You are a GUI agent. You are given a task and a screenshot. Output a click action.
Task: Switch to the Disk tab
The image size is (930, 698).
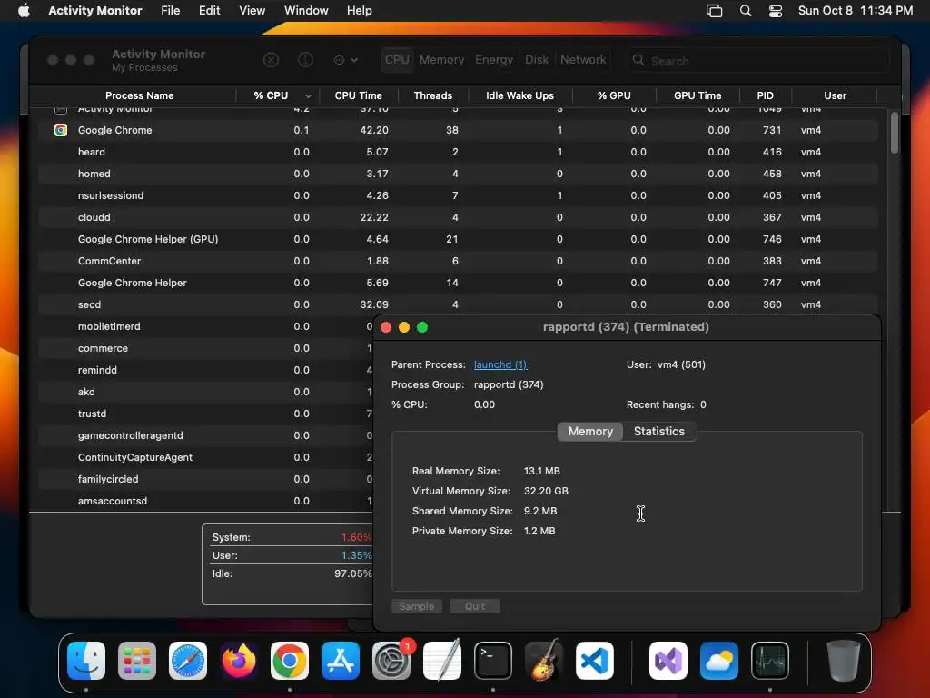click(537, 60)
